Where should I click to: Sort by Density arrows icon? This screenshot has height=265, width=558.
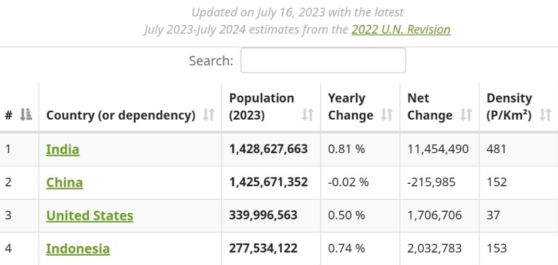click(x=545, y=115)
